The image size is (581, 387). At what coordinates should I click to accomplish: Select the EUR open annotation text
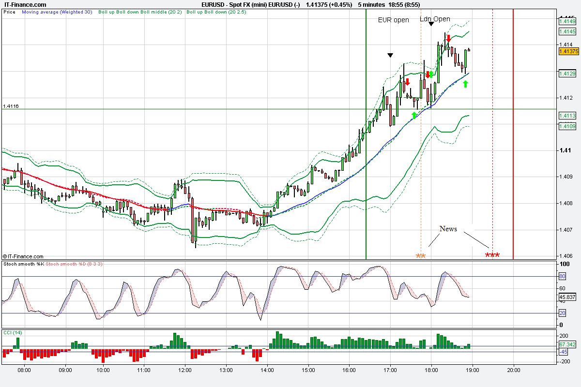point(394,20)
